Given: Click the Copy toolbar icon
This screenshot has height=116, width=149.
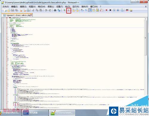Looking at the screenshot, I should point(37,10).
